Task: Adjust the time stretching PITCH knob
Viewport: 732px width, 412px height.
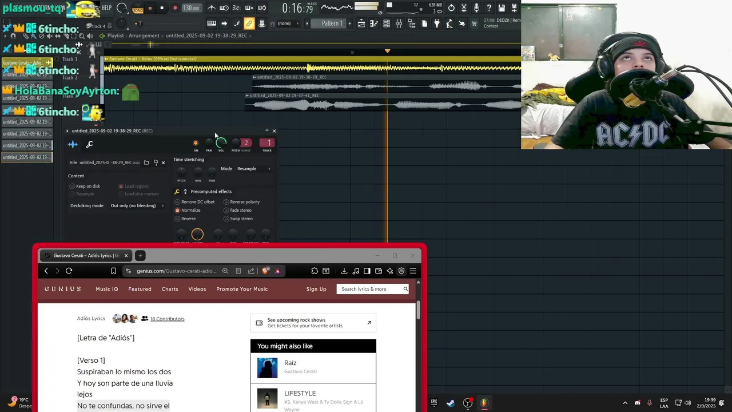Action: click(x=181, y=171)
